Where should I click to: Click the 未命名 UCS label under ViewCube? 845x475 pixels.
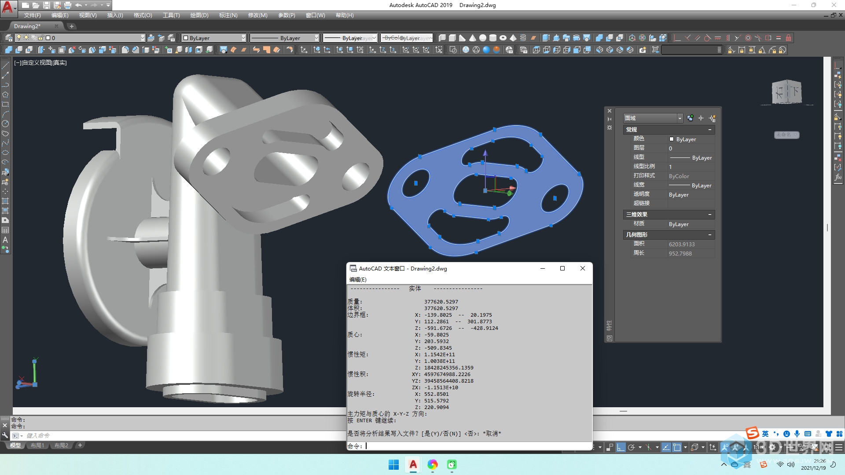(x=786, y=135)
